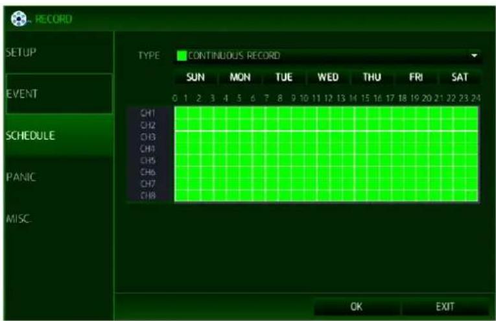Select the CH6 channel row label

pyautogui.click(x=148, y=172)
